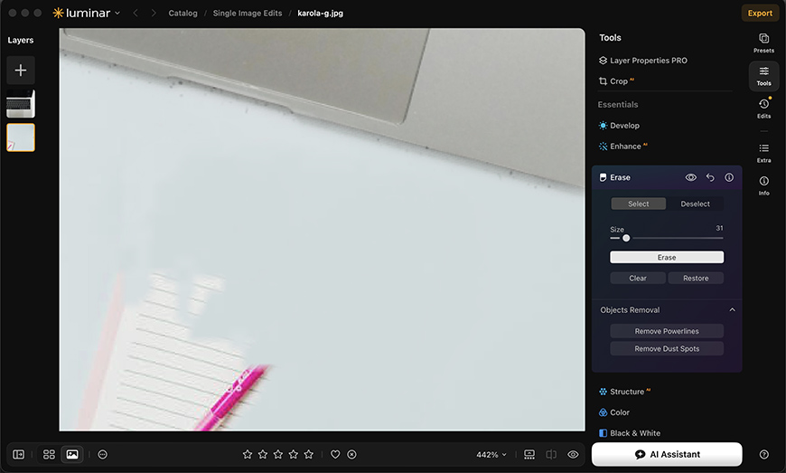
Task: Open help question mark icon
Action: click(x=763, y=454)
